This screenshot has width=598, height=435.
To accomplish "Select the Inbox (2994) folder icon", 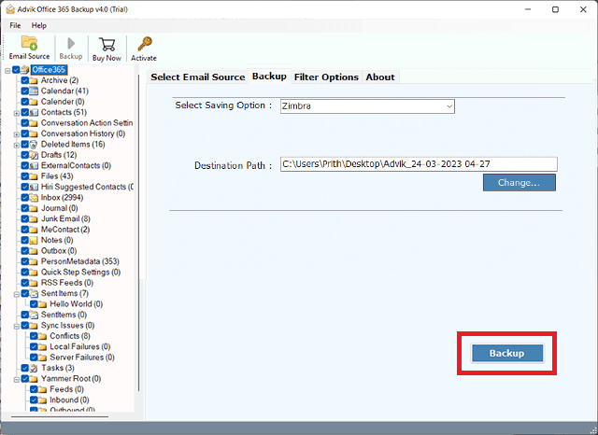I will coord(34,198).
